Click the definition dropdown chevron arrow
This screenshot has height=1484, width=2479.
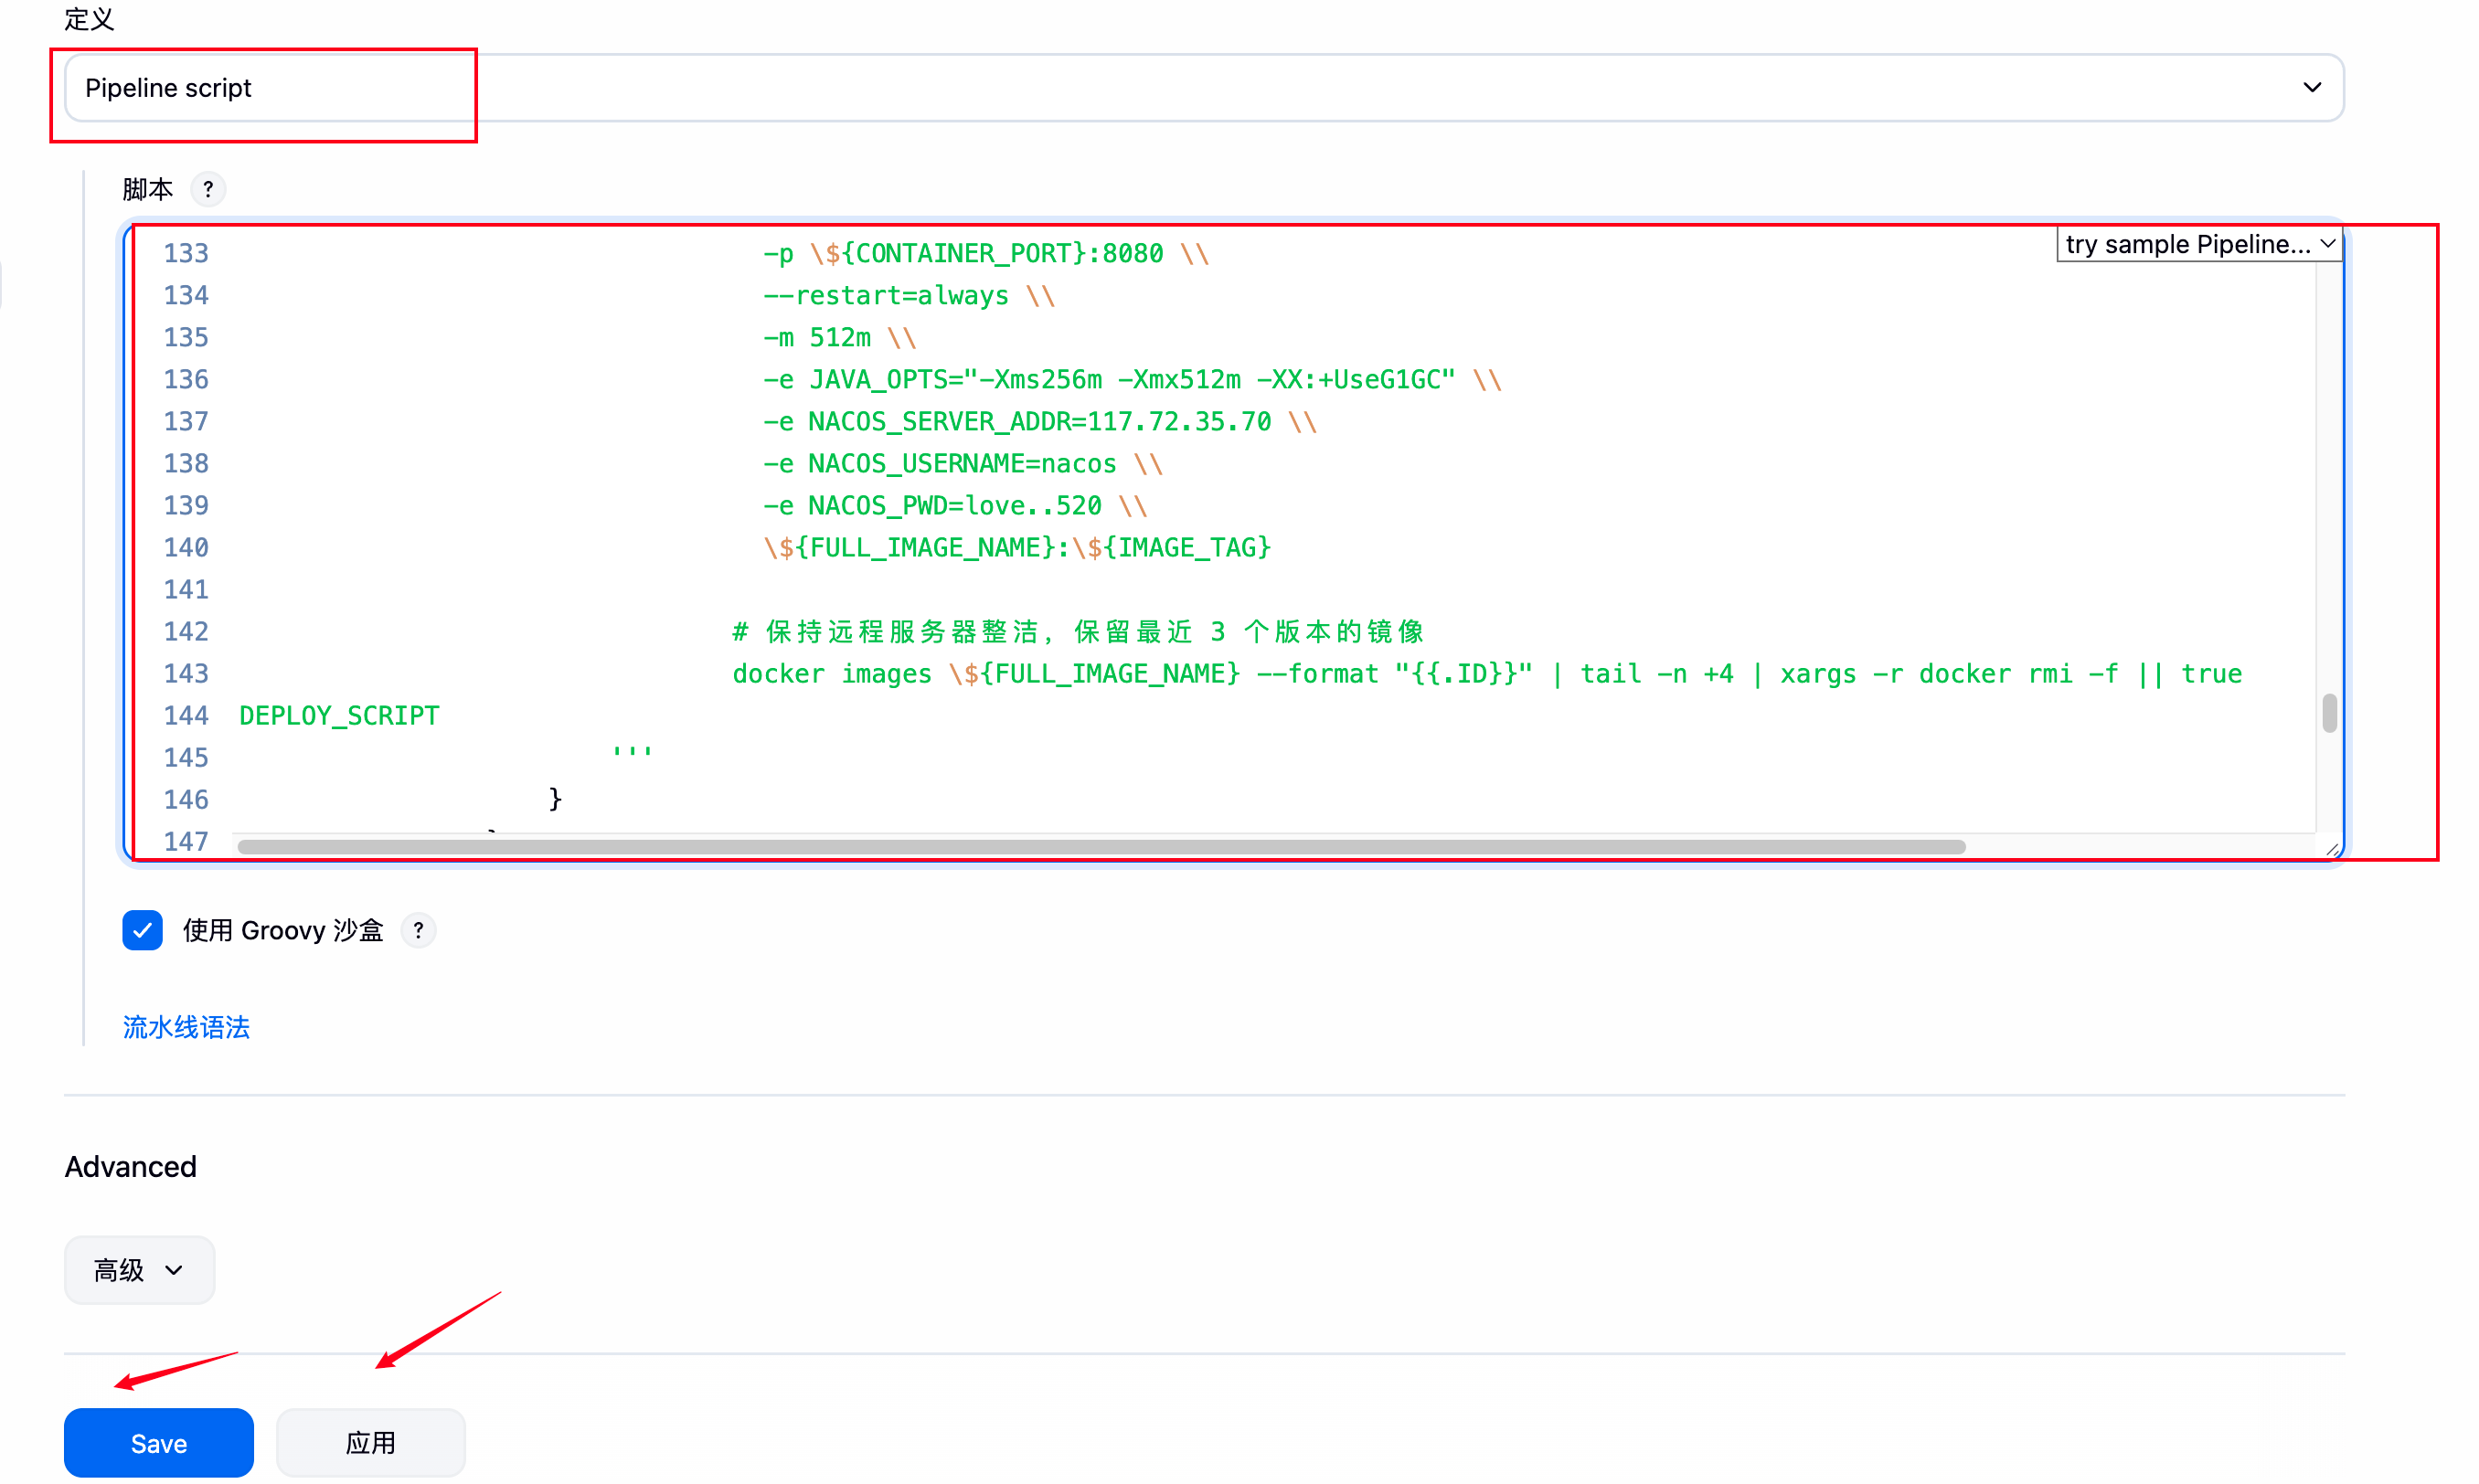coord(2311,88)
